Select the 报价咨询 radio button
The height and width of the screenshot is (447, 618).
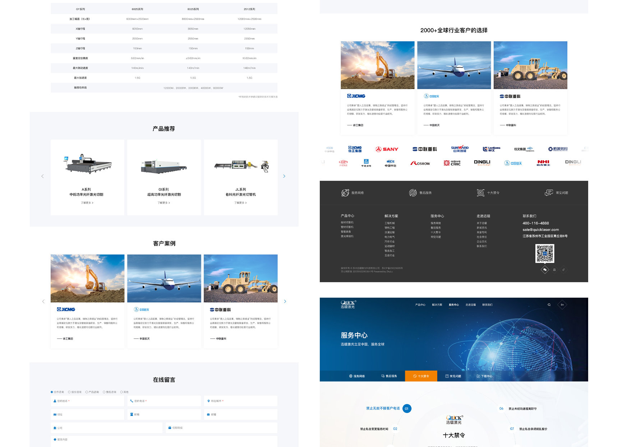(x=69, y=392)
